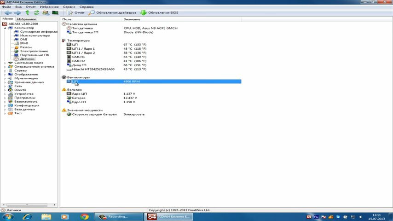Open the users icon in toolbar

tap(46, 12)
